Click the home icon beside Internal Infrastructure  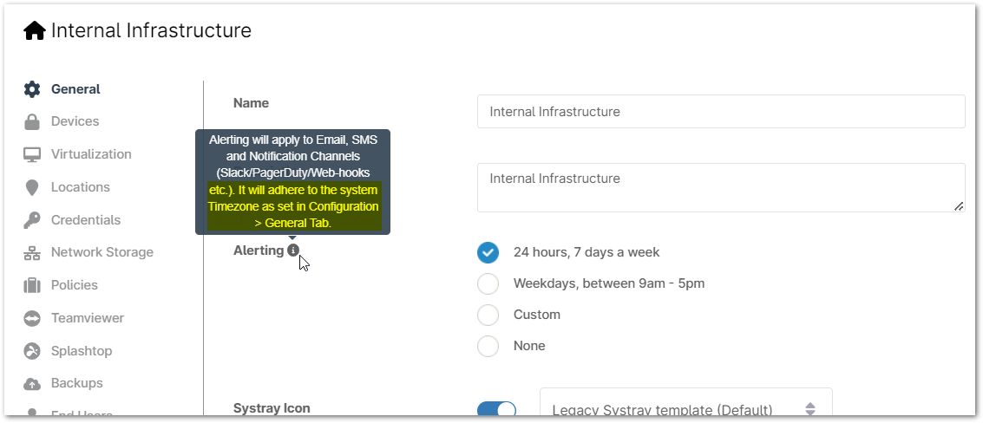tap(35, 31)
